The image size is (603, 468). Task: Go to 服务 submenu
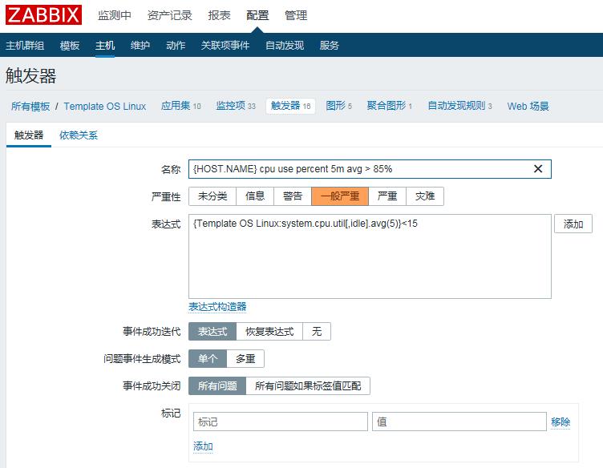coord(330,46)
